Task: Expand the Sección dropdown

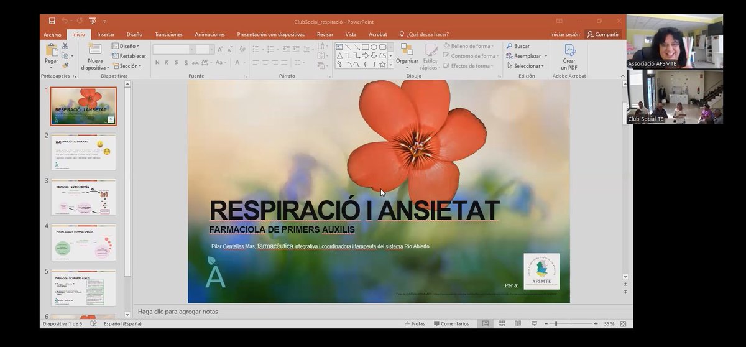Action: pos(127,66)
